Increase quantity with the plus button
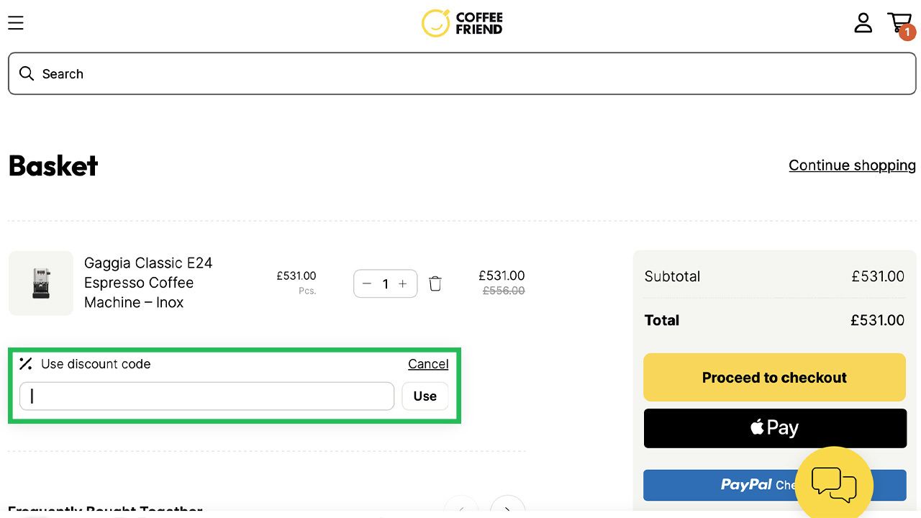This screenshot has width=921, height=518. coord(403,284)
